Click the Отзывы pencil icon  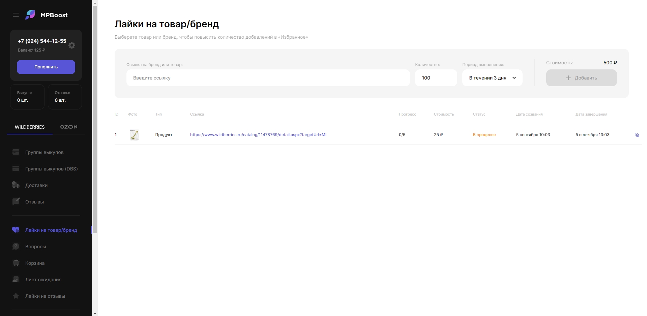click(x=16, y=201)
